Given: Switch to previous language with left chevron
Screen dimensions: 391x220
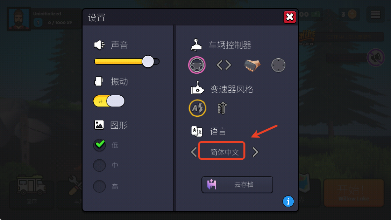Looking at the screenshot, I should pos(194,152).
